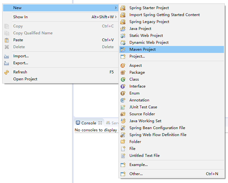
Task: Click the blank File icon
Action: (123, 149)
